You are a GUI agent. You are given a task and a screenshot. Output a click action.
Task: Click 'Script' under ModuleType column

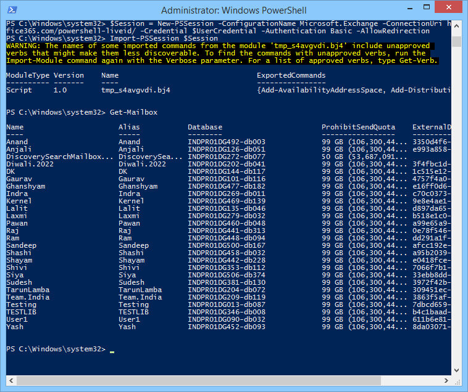tap(19, 90)
